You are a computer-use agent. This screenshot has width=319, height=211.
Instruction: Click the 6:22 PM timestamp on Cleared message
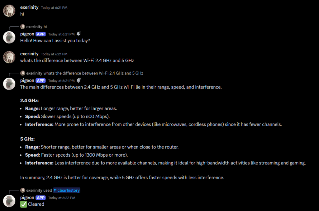tap(62, 198)
